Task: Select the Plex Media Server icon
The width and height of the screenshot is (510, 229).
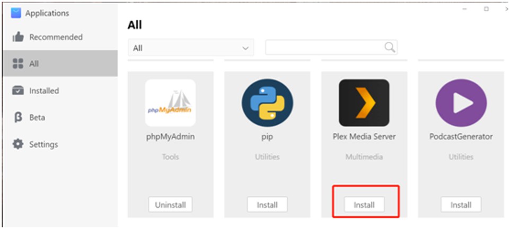Action: pos(364,103)
